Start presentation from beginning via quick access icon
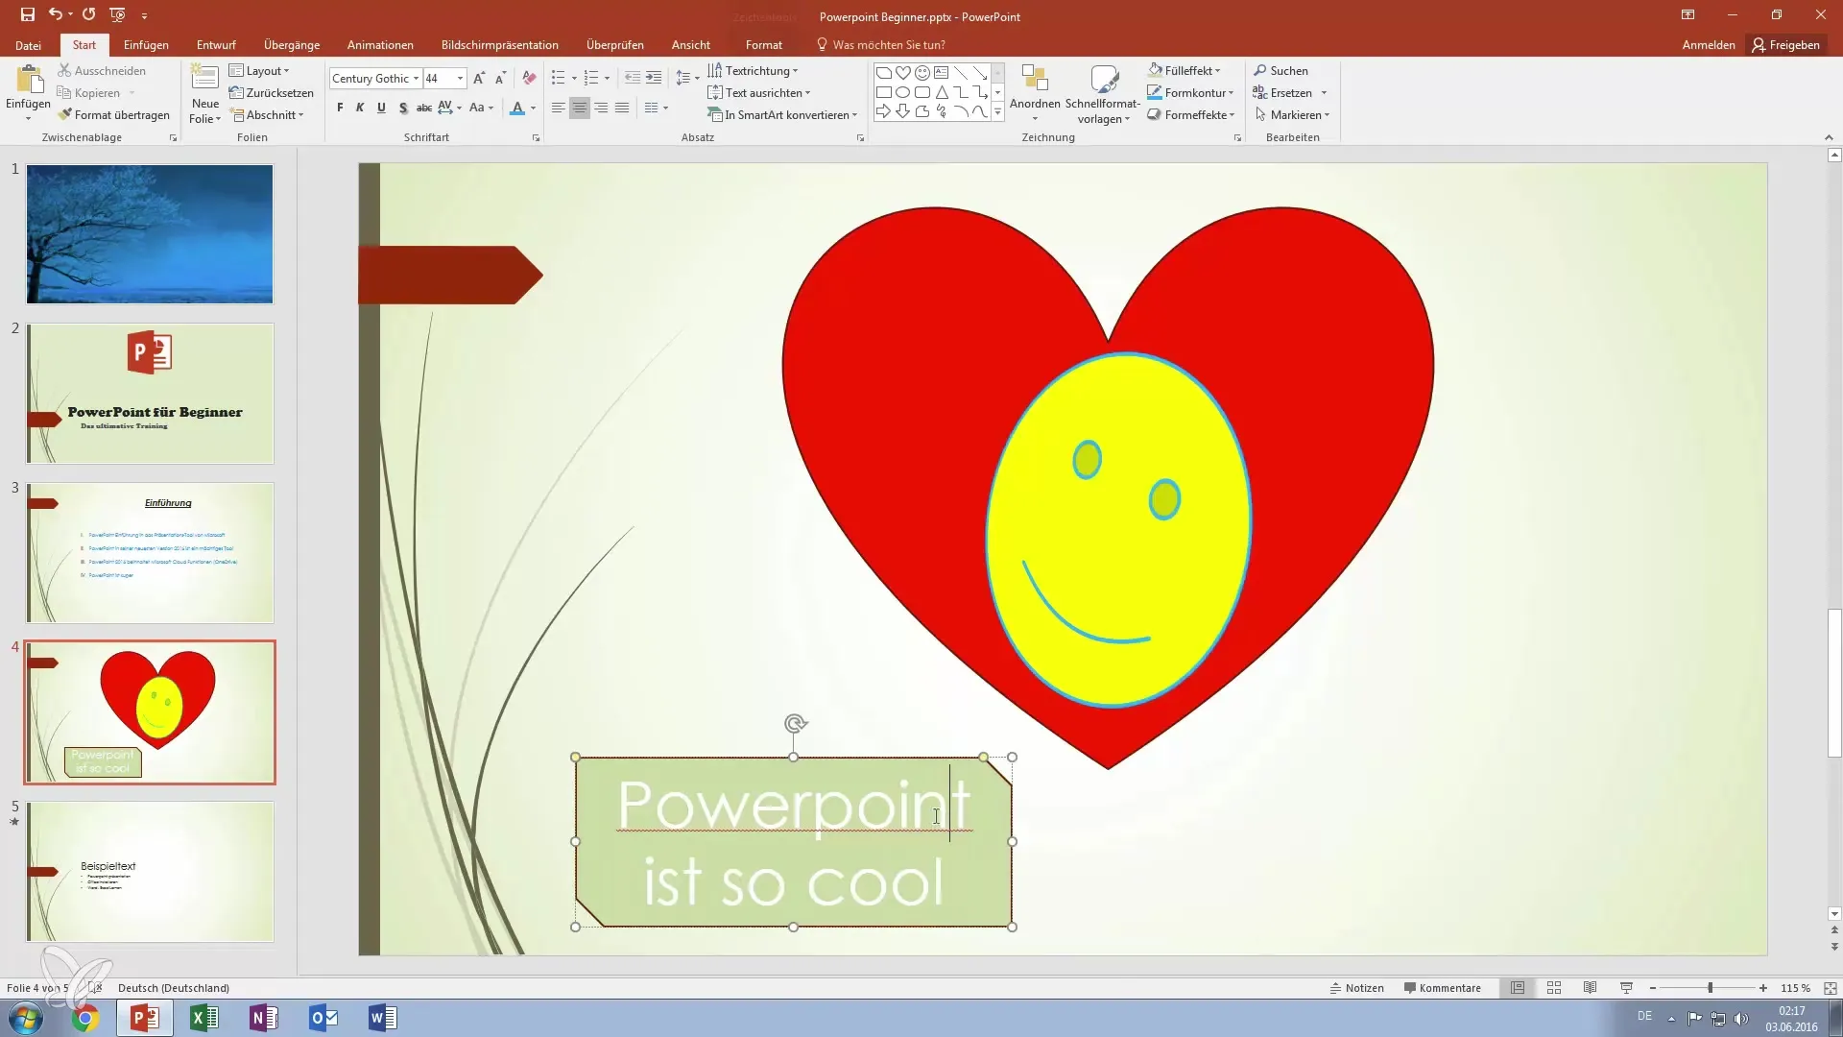The width and height of the screenshot is (1843, 1037). 117,14
